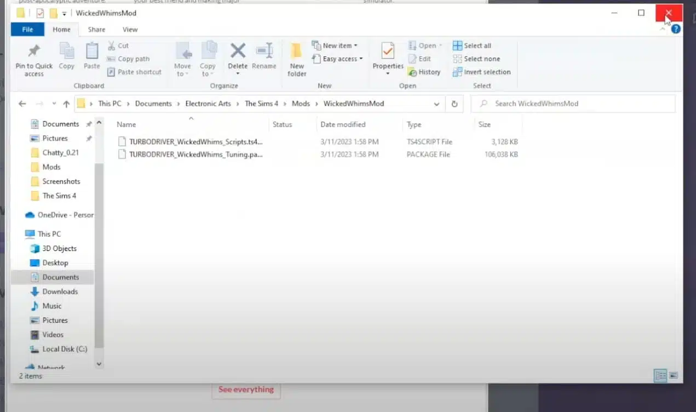
Task: Switch to the View tab
Action: (130, 30)
